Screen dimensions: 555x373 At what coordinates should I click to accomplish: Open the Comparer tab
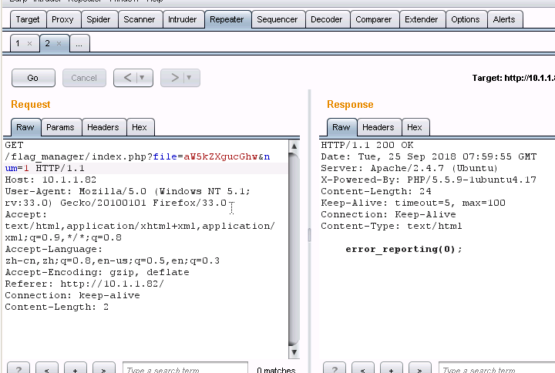pos(374,19)
